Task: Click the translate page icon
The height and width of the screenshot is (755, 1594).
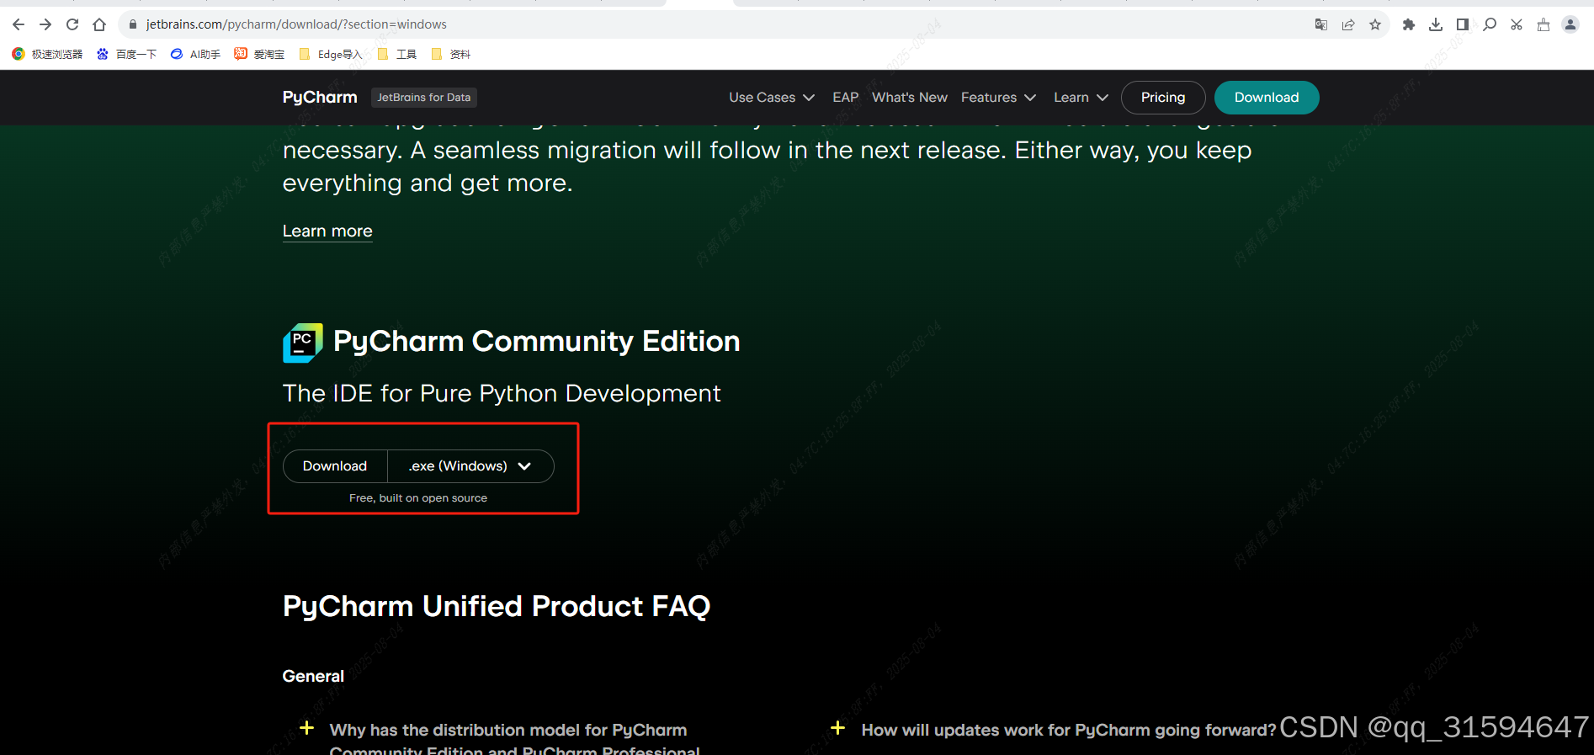Action: [x=1321, y=24]
